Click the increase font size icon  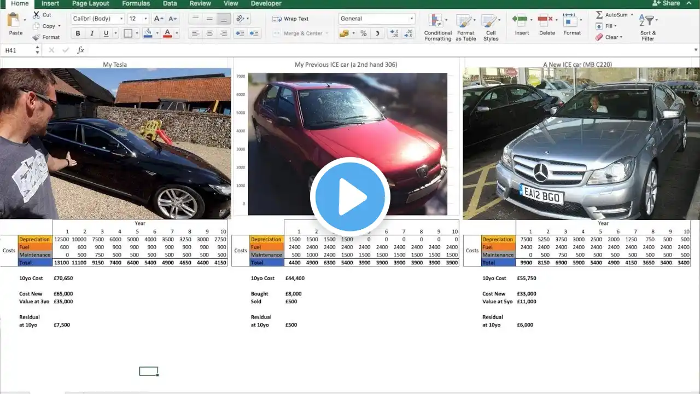point(158,19)
